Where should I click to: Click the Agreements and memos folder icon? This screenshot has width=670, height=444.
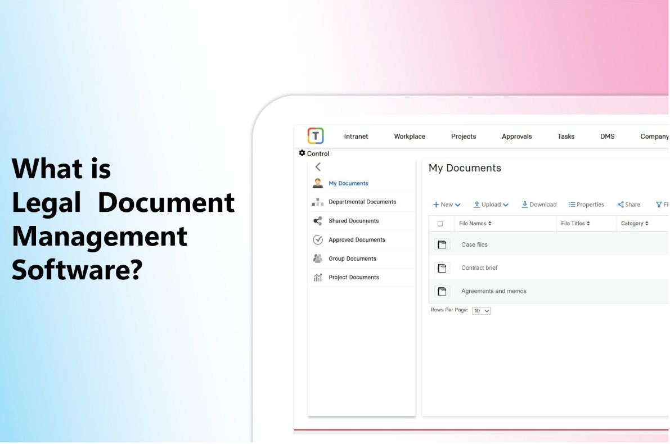442,291
